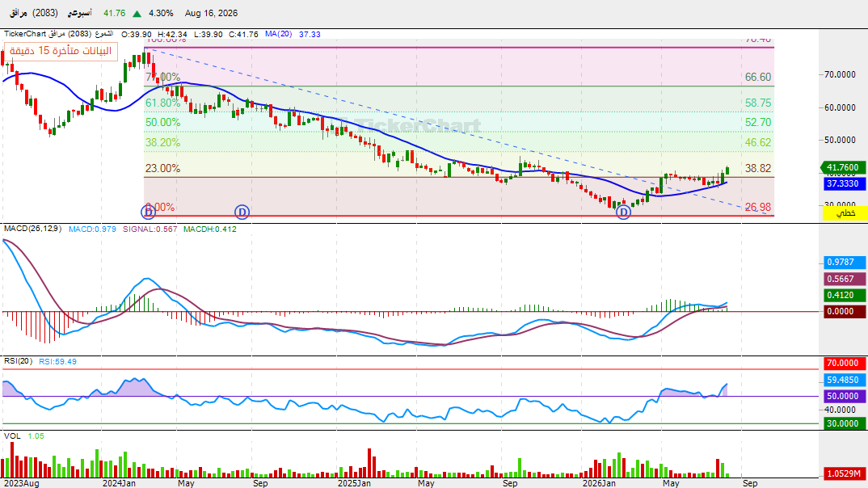Select the yellow خطي scale label
The width and height of the screenshot is (868, 488).
[x=845, y=212]
